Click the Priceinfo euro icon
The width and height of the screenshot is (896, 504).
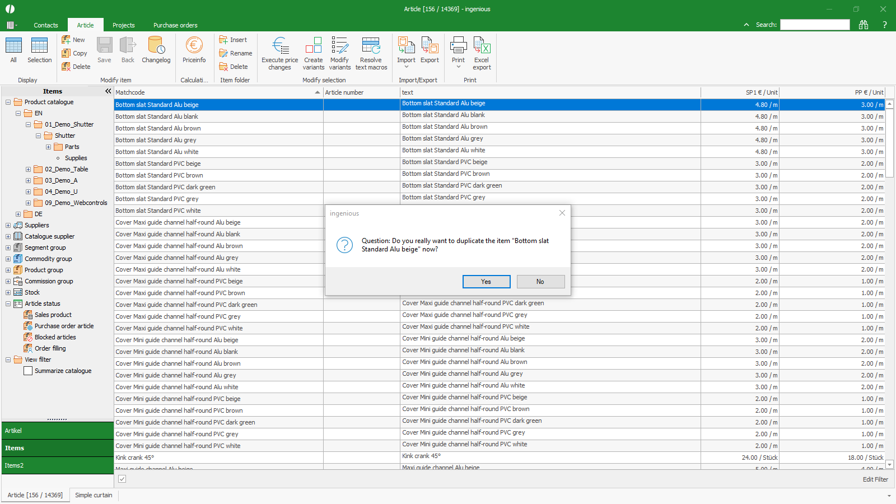pos(194,46)
